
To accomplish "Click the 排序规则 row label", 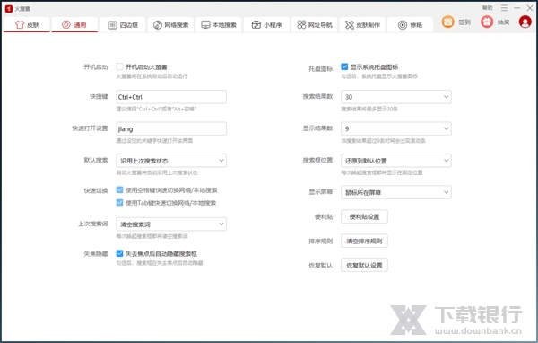I will point(321,242).
